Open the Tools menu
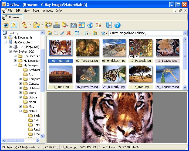Viewport: 189px width, 151px height. (x=36, y=11)
